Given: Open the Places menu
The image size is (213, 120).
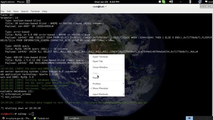Looking at the screenshot, I should click(21, 2).
